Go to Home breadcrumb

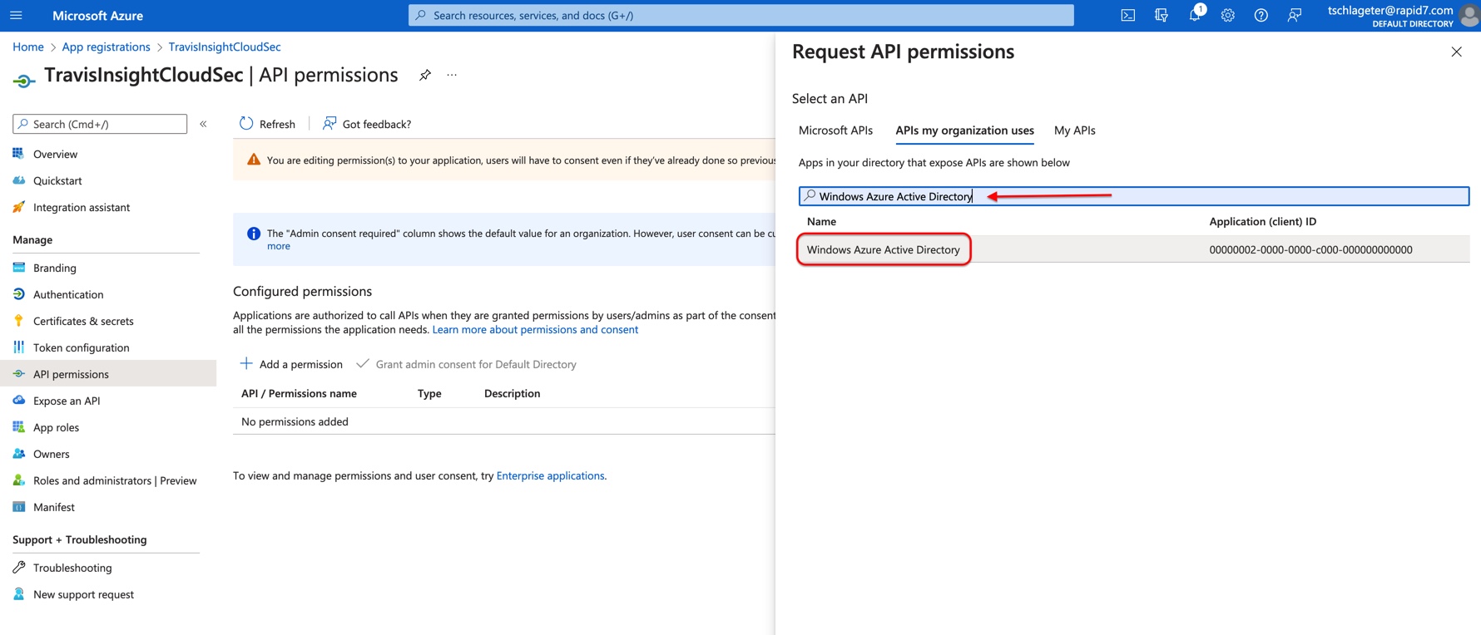[x=28, y=47]
